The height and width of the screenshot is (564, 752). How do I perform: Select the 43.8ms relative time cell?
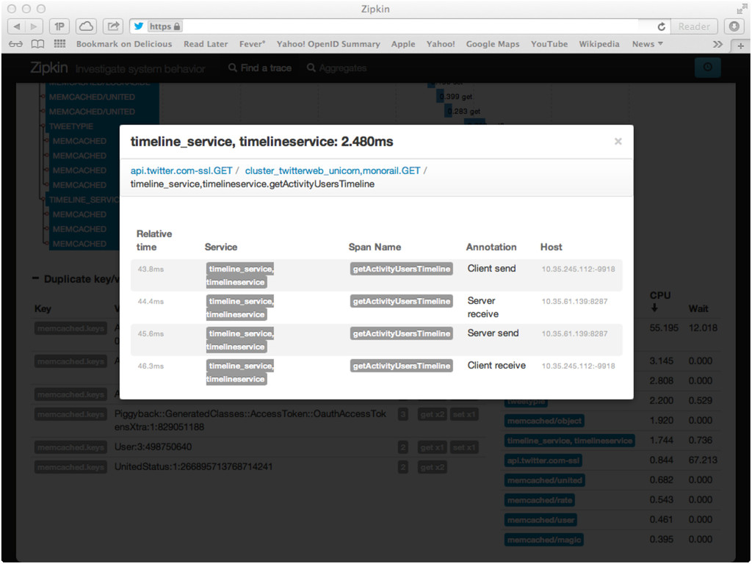(x=151, y=269)
